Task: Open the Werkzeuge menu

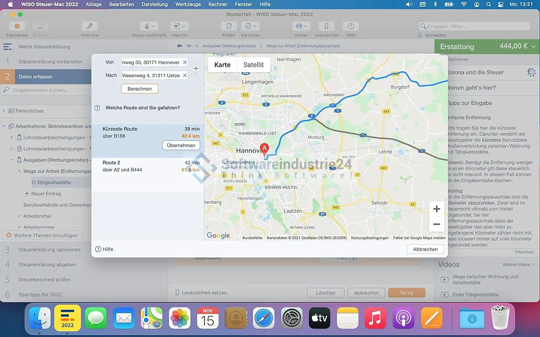Action: click(188, 4)
